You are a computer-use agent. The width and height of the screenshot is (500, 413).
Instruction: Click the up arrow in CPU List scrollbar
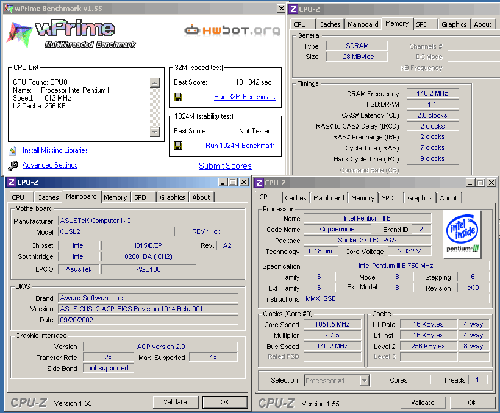tap(155, 83)
